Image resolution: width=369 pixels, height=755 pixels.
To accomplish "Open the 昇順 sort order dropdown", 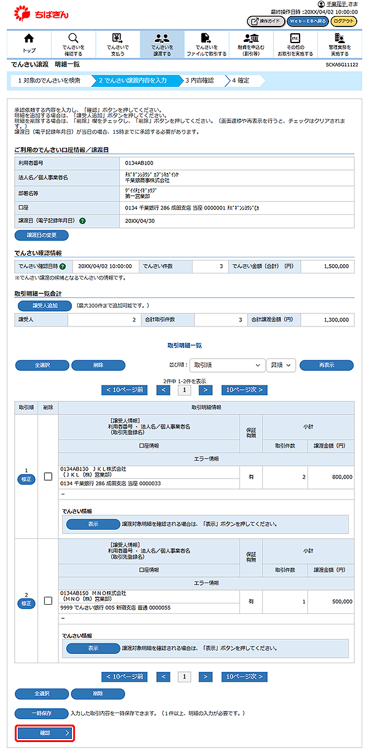I will (x=281, y=365).
